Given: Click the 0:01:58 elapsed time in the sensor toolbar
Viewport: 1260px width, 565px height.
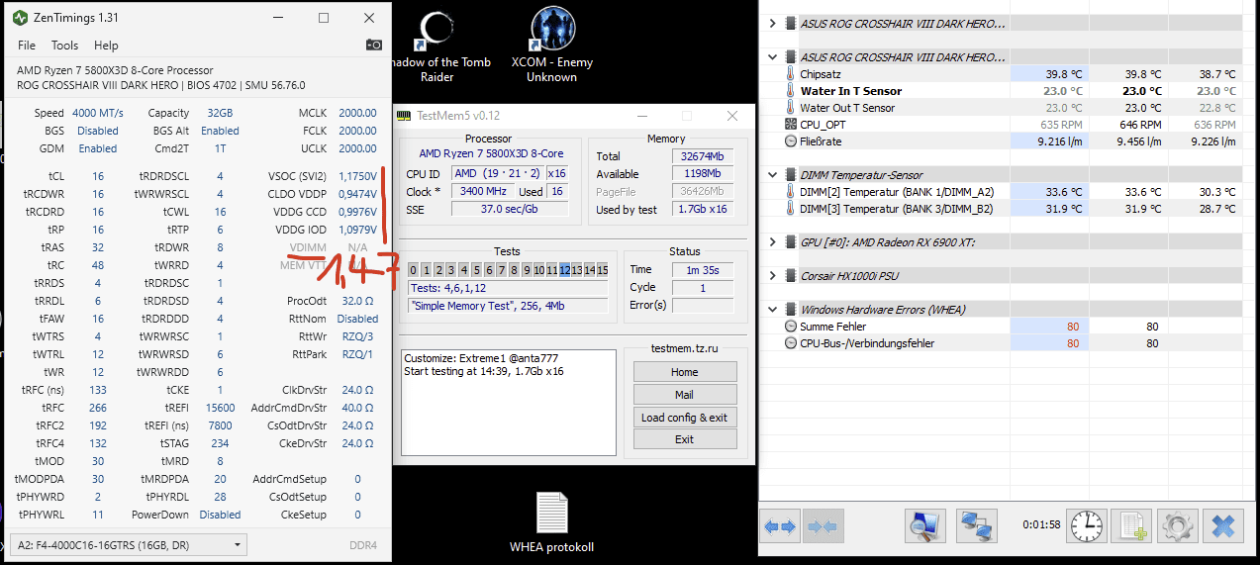Looking at the screenshot, I should click(1041, 524).
